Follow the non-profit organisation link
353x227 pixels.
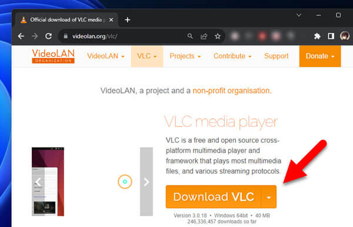click(x=232, y=91)
